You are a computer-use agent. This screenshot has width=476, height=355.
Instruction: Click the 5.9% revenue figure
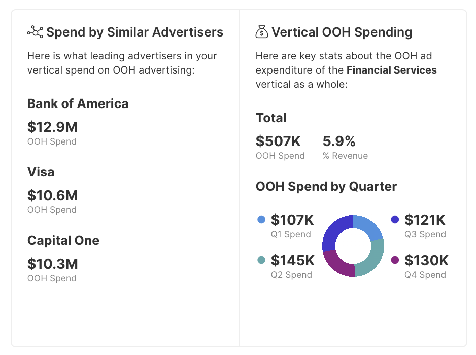[x=339, y=141]
